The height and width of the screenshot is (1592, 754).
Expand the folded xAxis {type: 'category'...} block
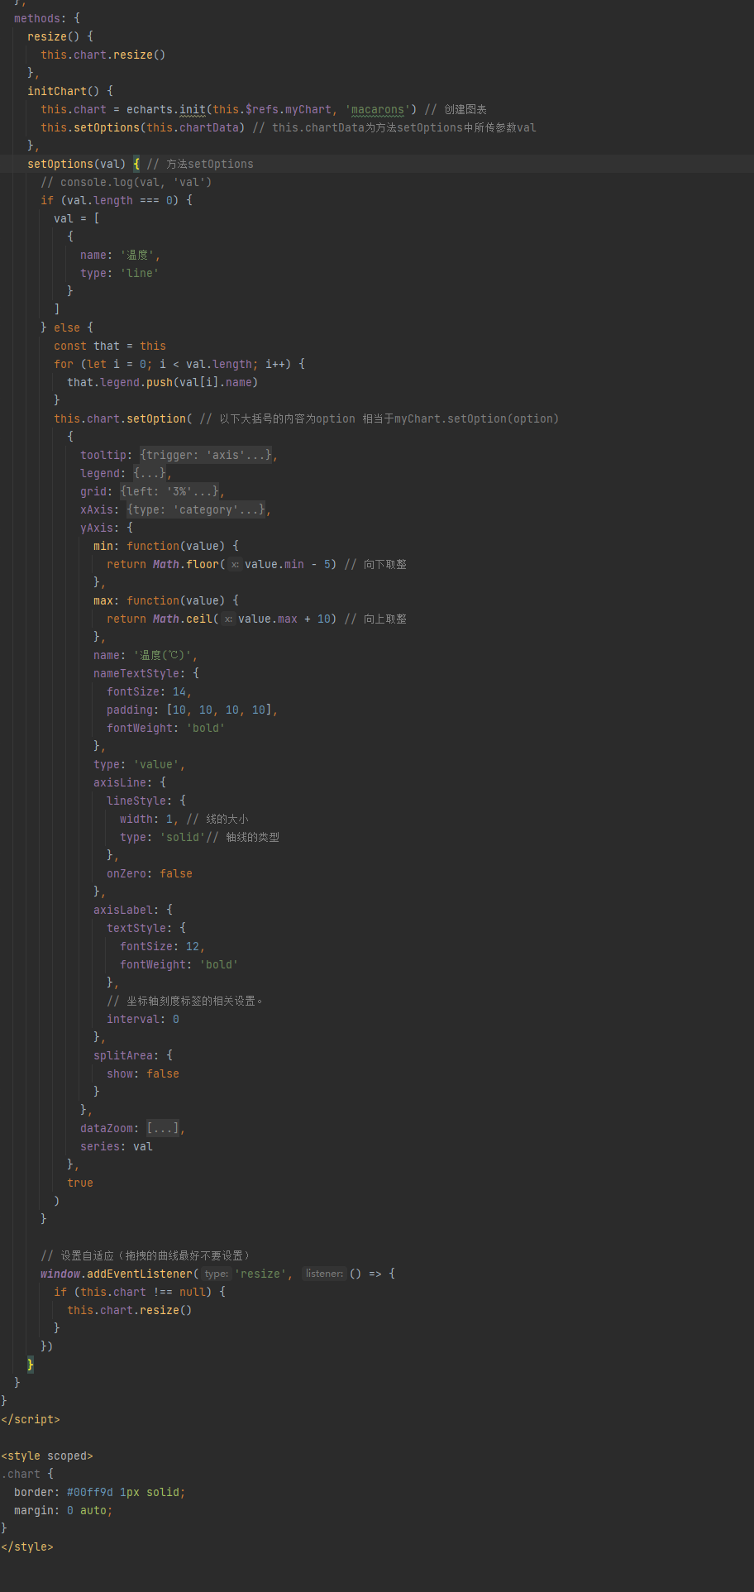tap(196, 509)
